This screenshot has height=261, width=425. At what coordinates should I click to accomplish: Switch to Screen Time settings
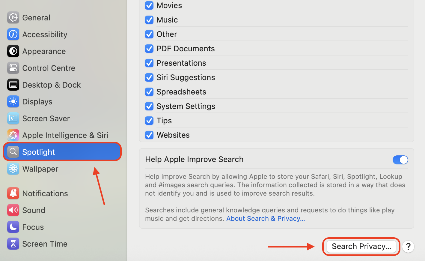(45, 244)
